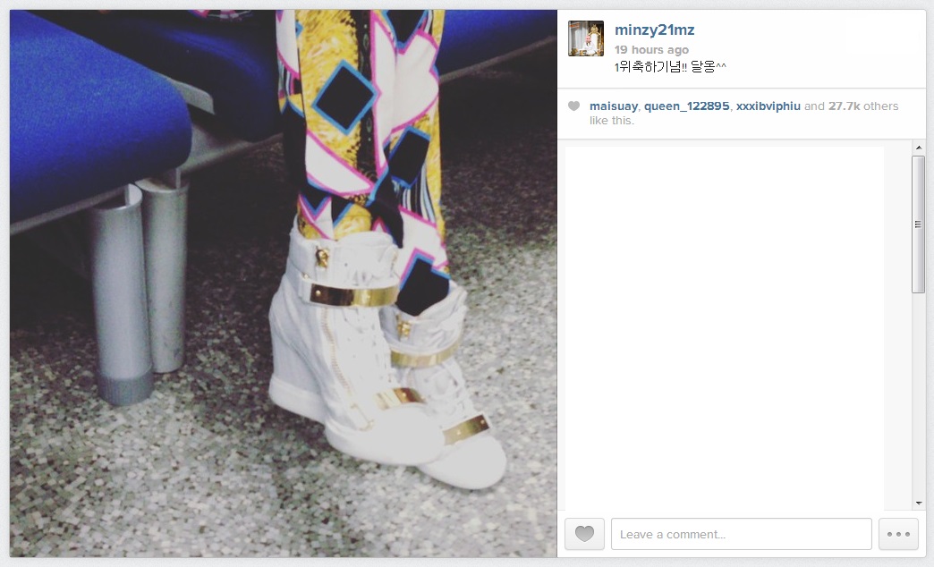Click the heart like button
Viewport: 934px width, 567px height.
click(x=584, y=534)
